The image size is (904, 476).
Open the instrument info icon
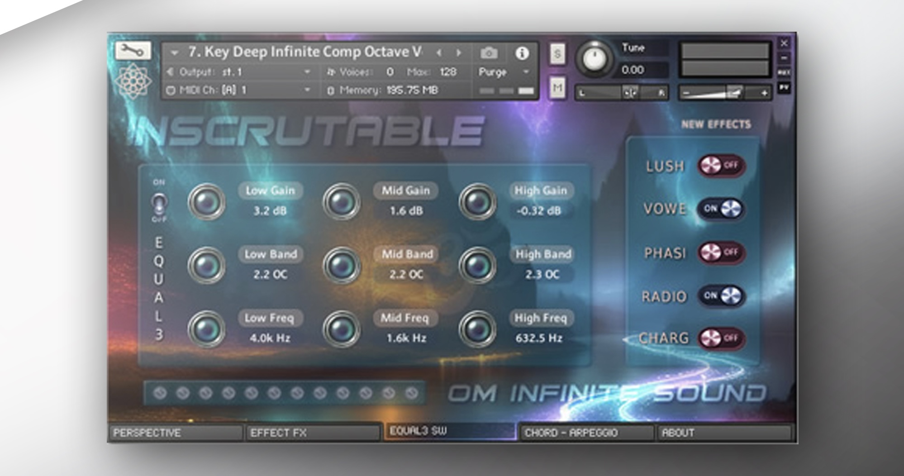[522, 53]
